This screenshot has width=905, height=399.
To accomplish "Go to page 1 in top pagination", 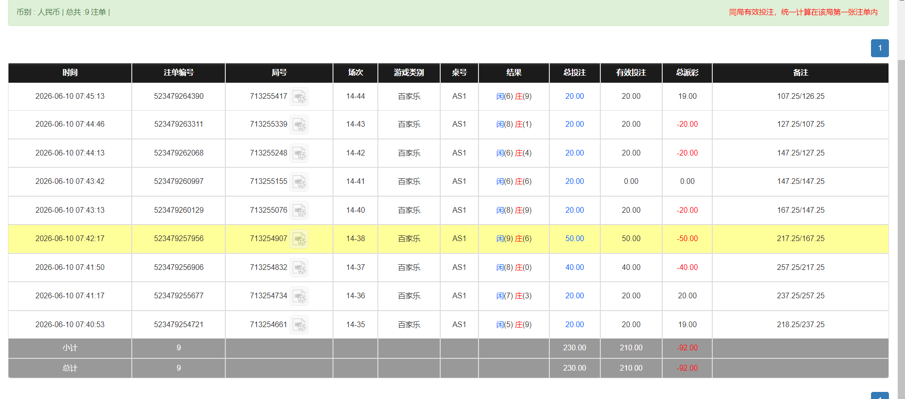I will pyautogui.click(x=879, y=48).
